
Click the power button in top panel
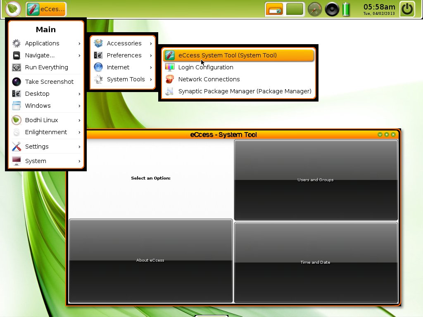(x=407, y=9)
